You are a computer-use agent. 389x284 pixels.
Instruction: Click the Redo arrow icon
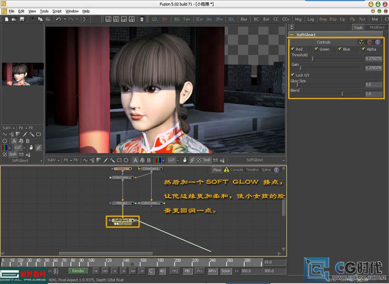coord(71,19)
